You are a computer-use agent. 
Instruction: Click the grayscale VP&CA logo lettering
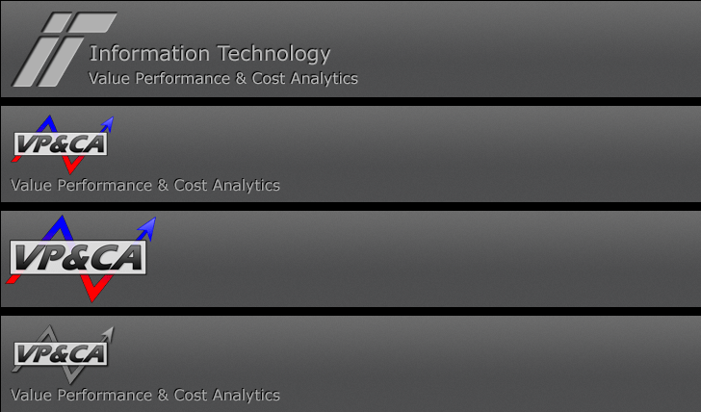(60, 354)
